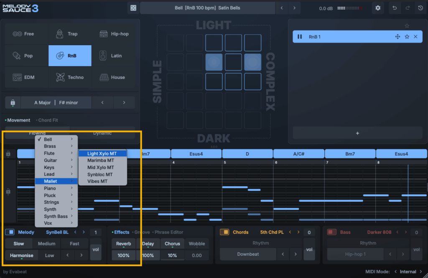Choose Marimba MT sound
Viewport: 428px width, 278px height.
(x=103, y=160)
